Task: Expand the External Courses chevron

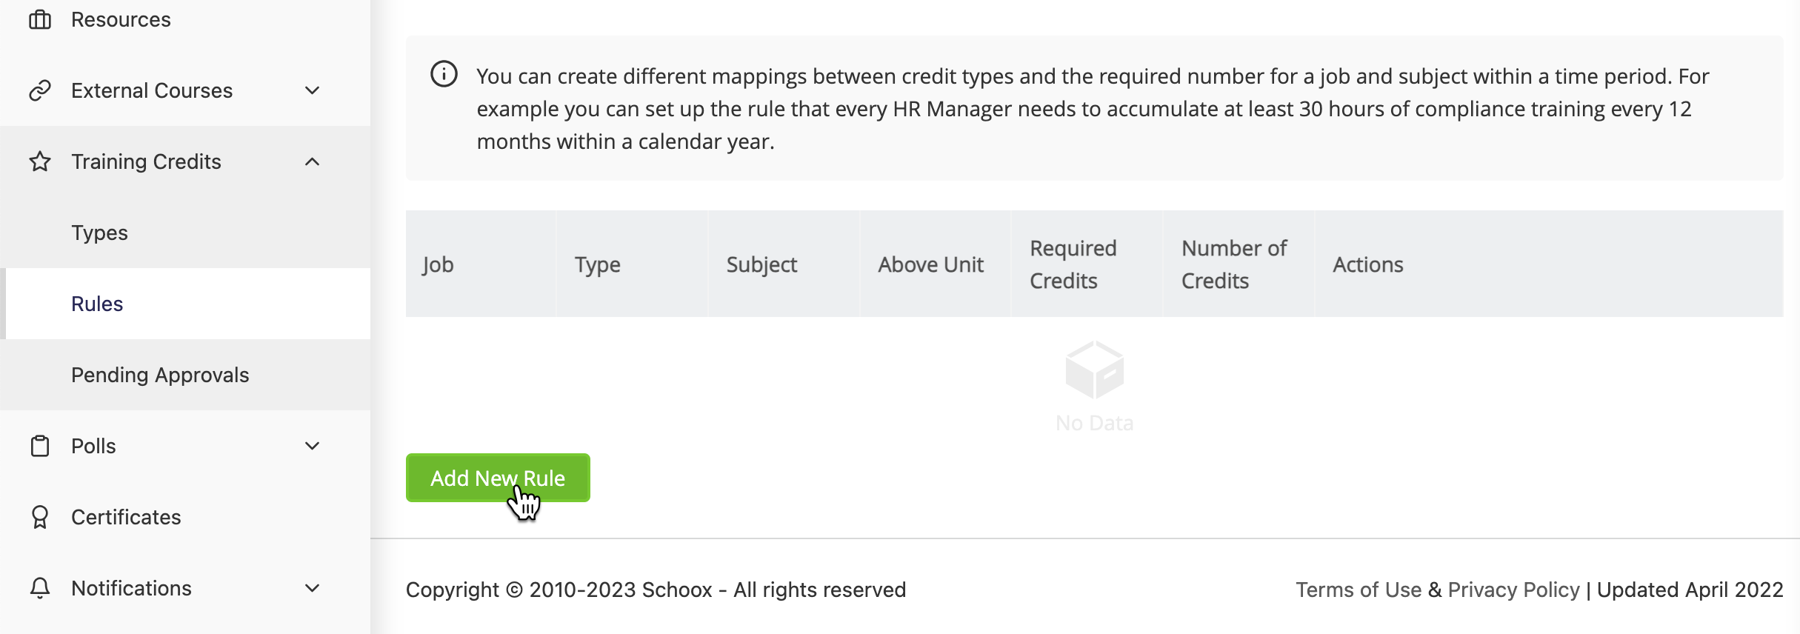Action: coord(313,90)
